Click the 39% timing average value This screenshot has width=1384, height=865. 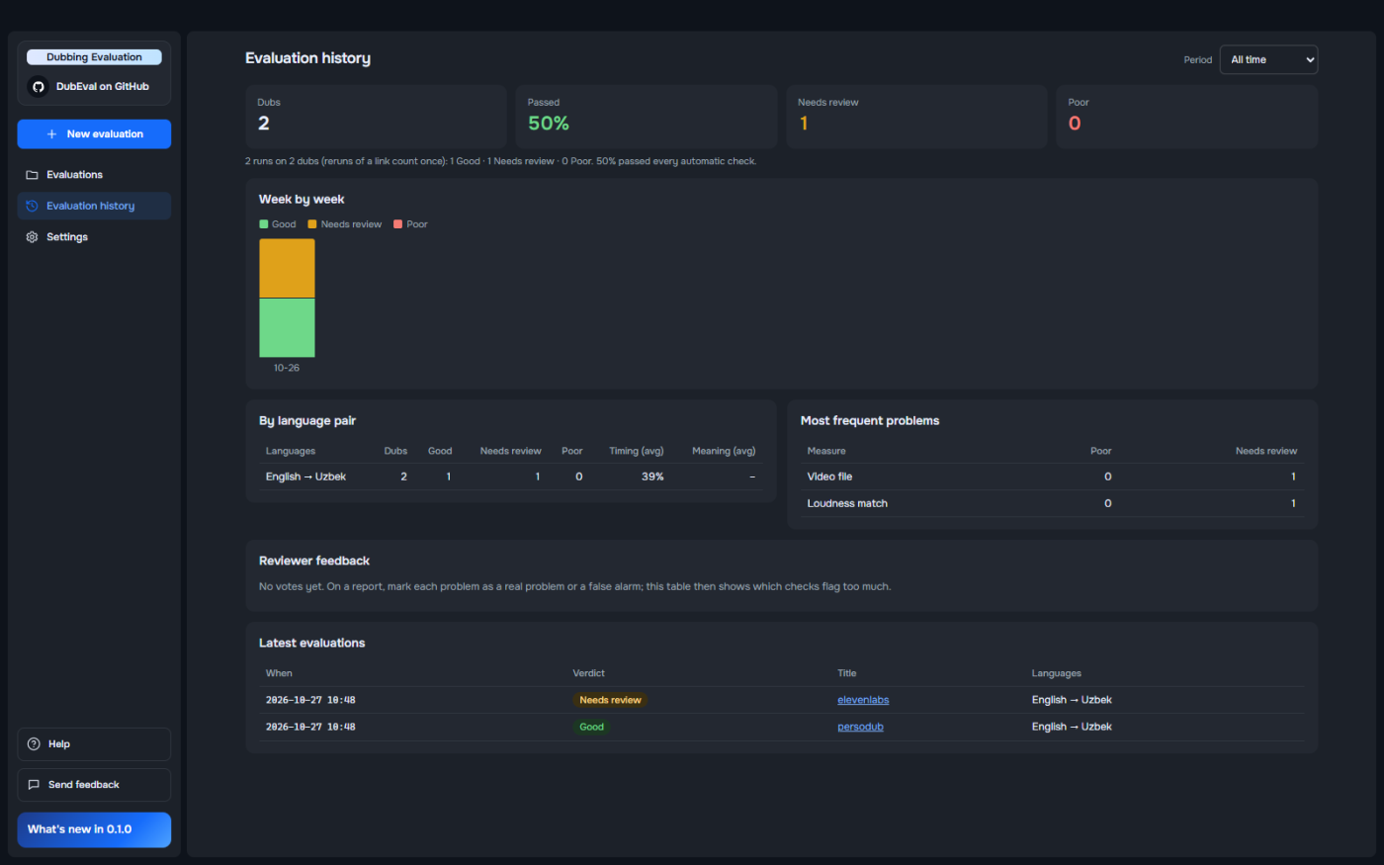652,476
